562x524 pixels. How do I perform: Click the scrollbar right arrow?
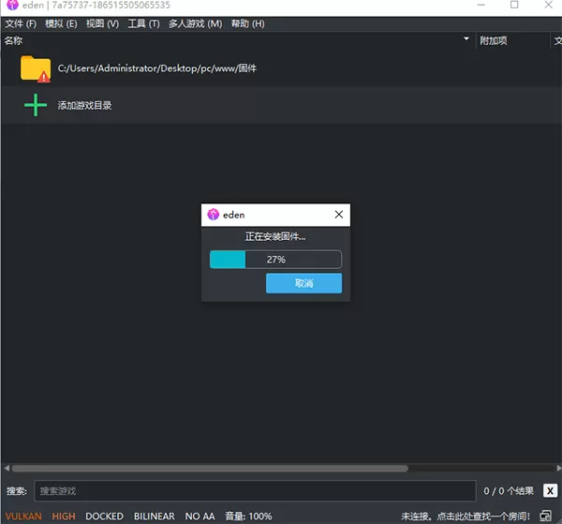point(558,469)
